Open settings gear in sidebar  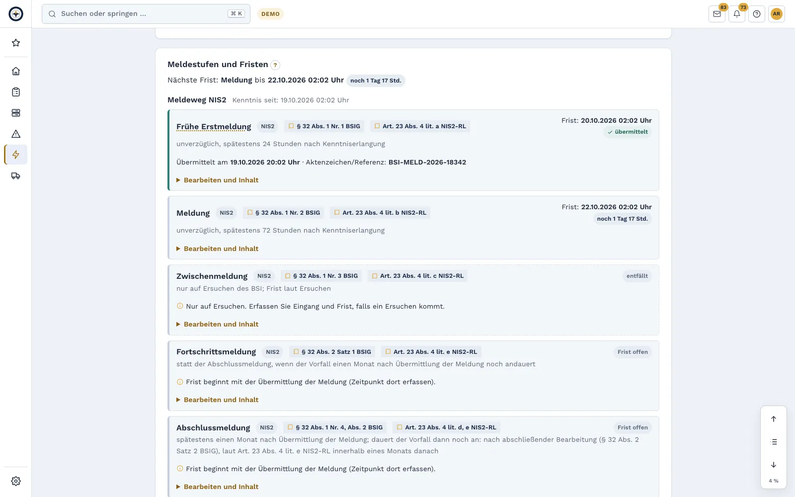(x=16, y=481)
